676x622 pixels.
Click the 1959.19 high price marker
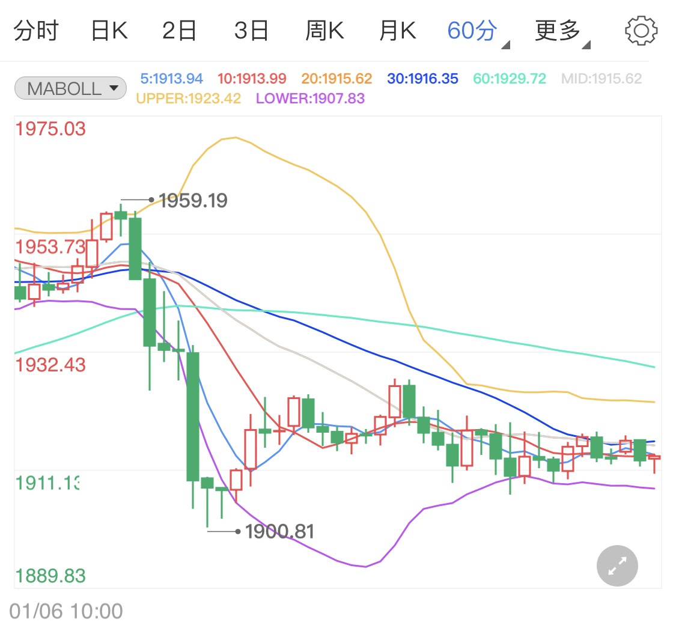(x=193, y=201)
